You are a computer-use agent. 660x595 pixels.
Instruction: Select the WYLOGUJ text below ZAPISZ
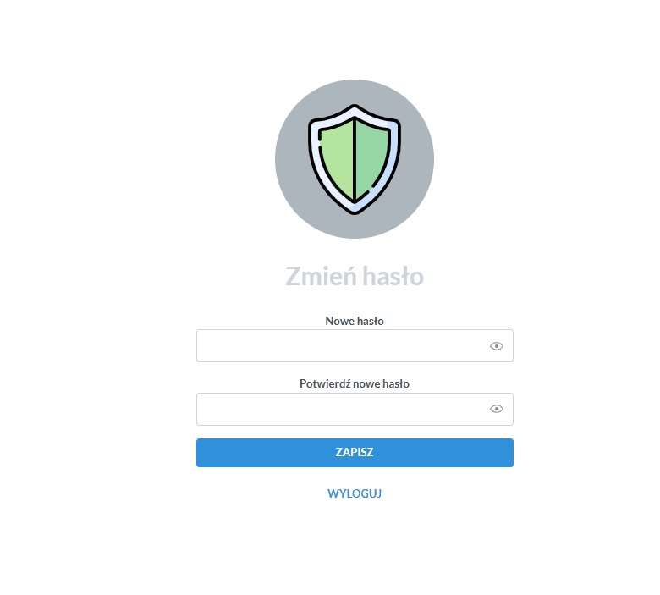pyautogui.click(x=355, y=493)
